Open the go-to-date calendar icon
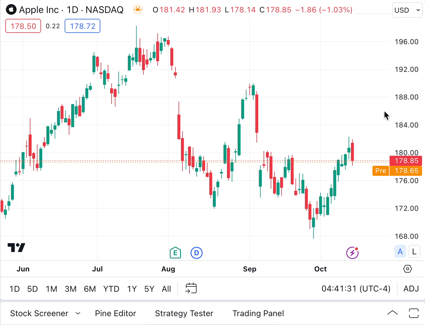Screen dimensions: 425x325 pyautogui.click(x=191, y=288)
